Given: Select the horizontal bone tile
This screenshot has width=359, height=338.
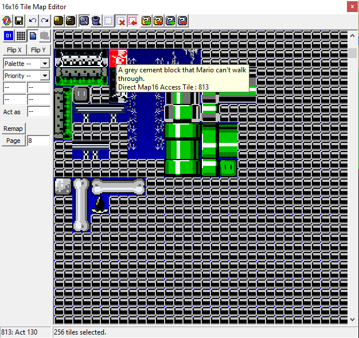Looking at the screenshot, I should [118, 187].
